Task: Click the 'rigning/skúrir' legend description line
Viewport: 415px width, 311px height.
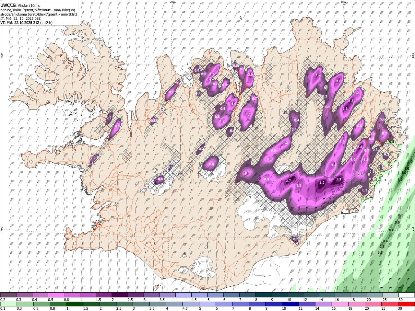Action: click(38, 10)
